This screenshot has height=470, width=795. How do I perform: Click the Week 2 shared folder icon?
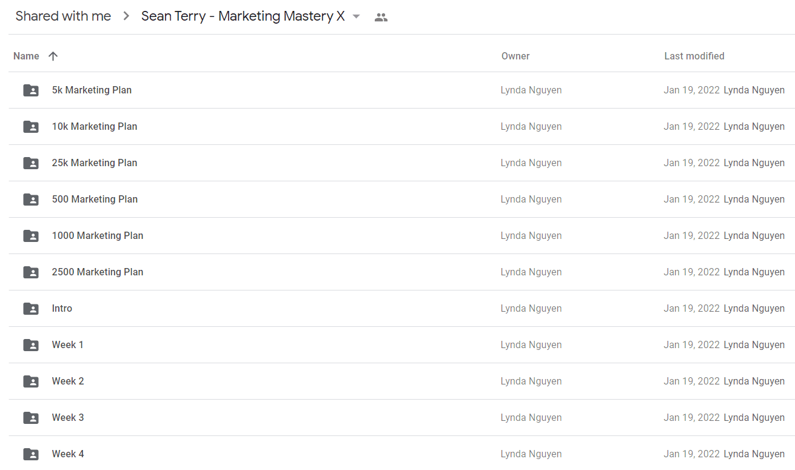[x=31, y=381]
